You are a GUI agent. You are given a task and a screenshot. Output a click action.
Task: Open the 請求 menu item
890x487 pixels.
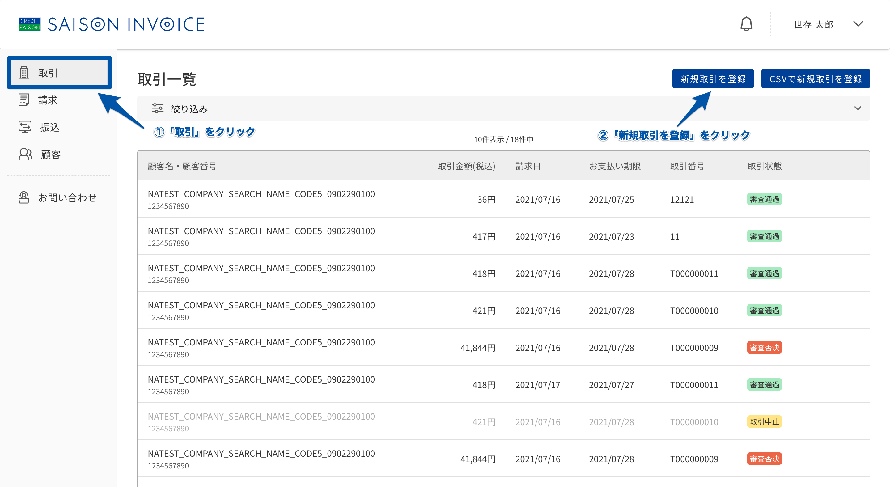click(x=48, y=100)
